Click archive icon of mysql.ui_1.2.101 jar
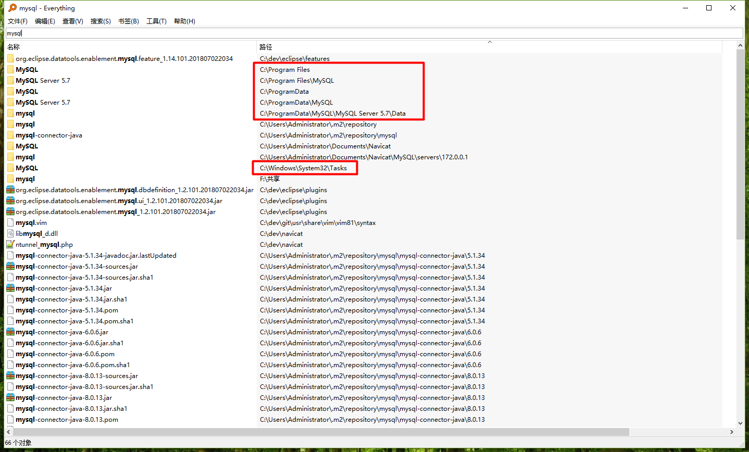Screen dimensions: 749x452 [10, 200]
